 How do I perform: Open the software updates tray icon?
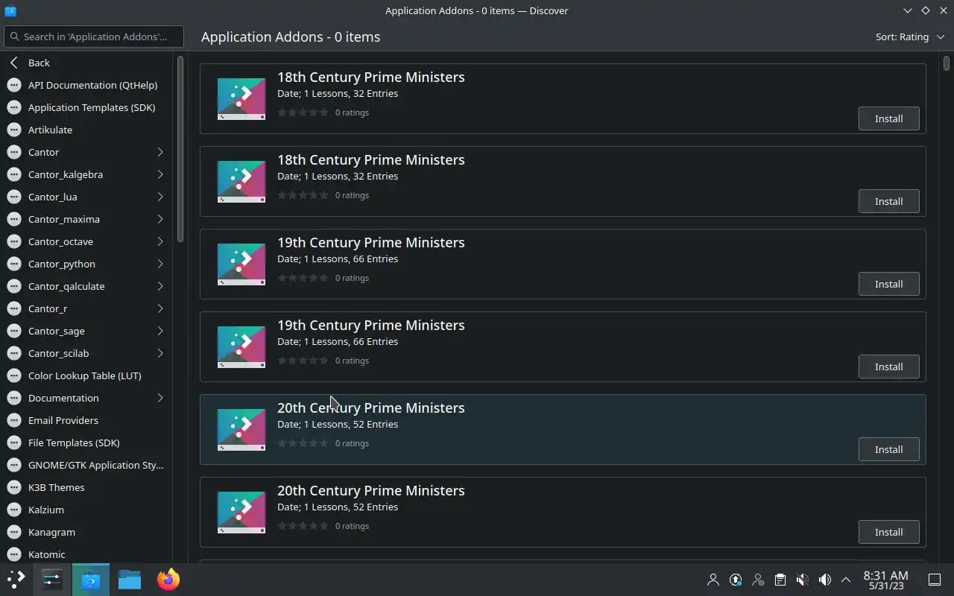tap(736, 580)
